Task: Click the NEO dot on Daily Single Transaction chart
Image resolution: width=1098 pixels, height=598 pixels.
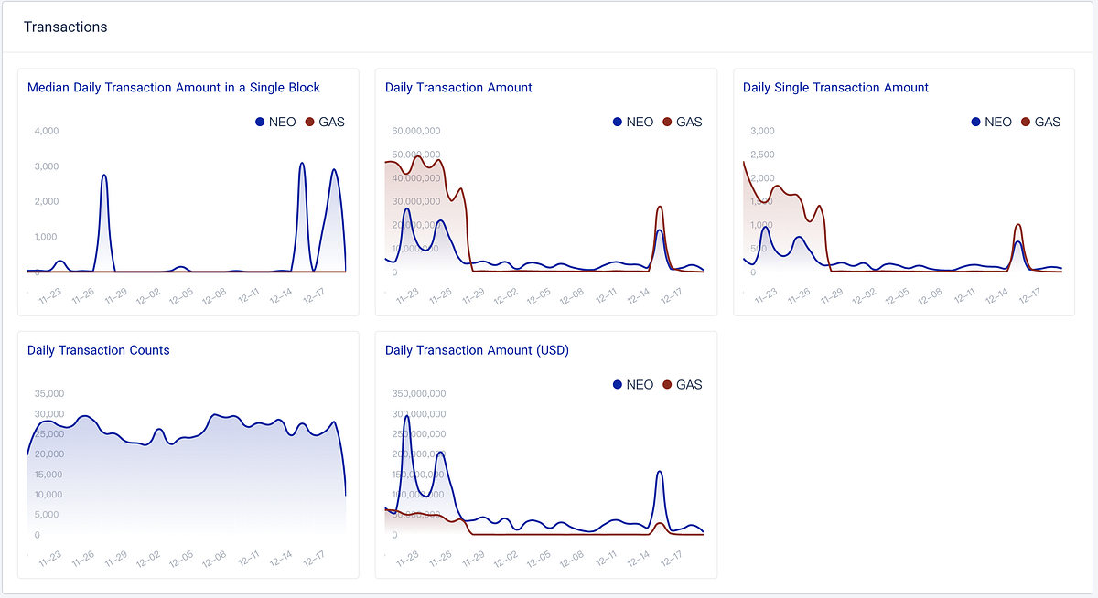Action: [x=975, y=121]
